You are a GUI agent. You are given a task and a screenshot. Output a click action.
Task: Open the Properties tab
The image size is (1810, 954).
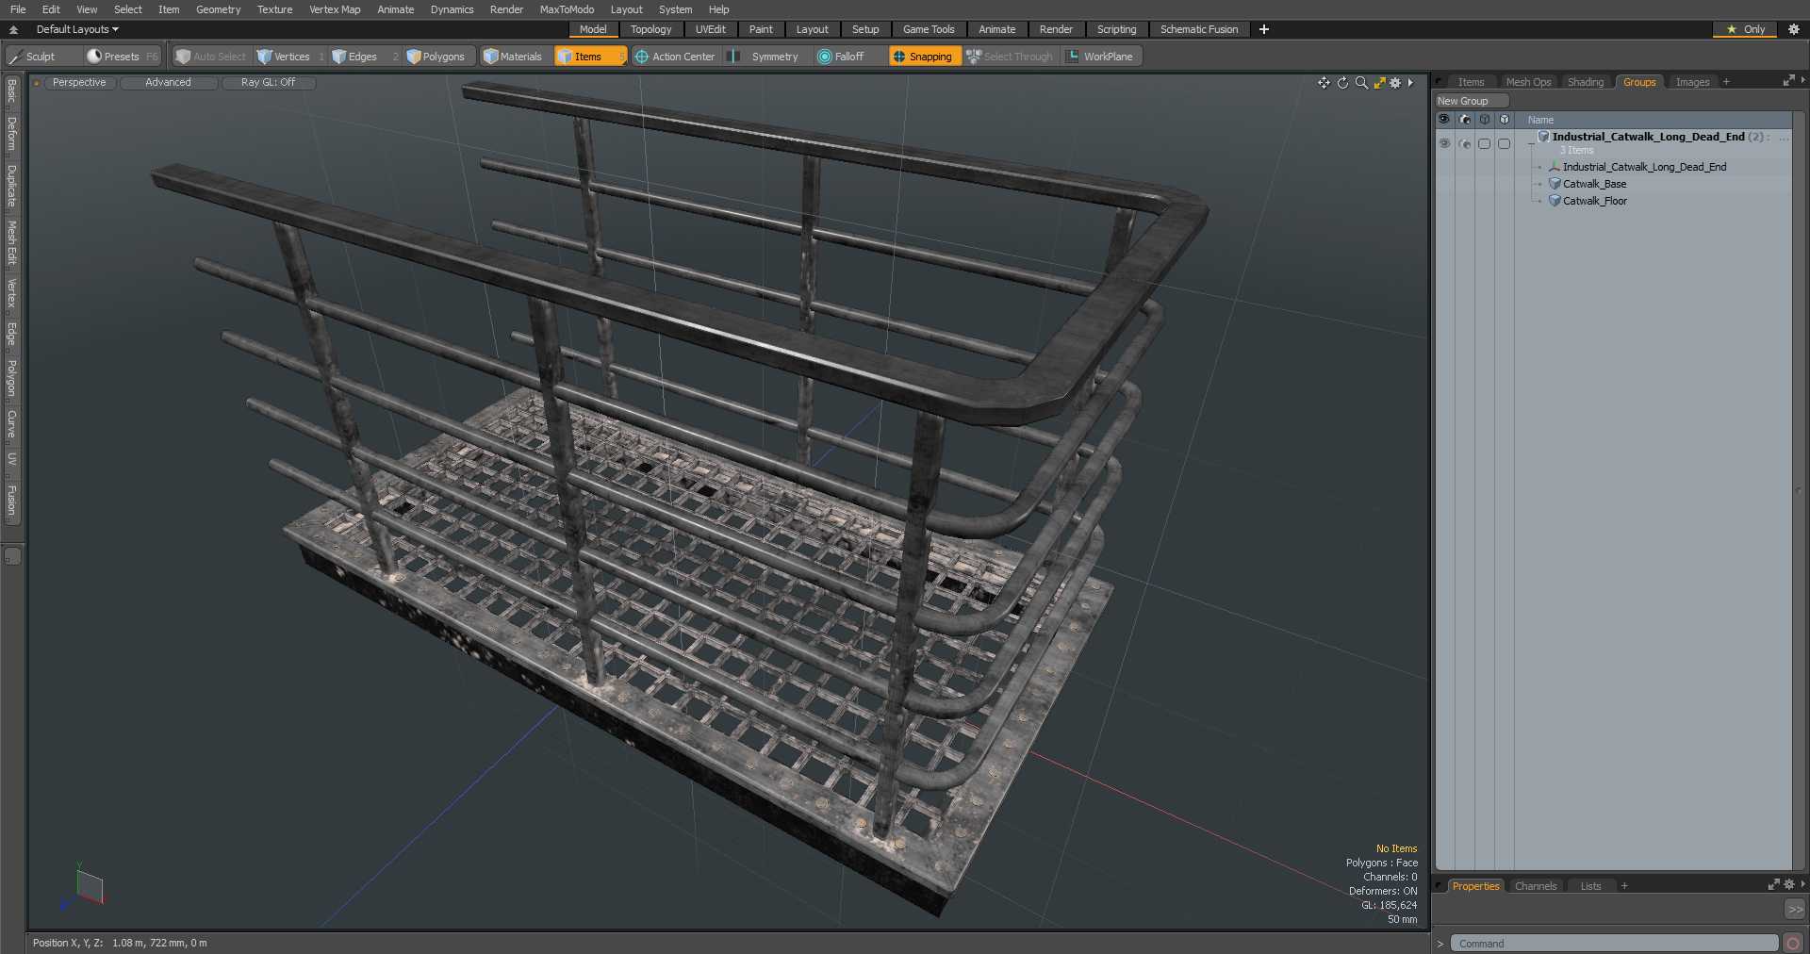click(x=1475, y=886)
